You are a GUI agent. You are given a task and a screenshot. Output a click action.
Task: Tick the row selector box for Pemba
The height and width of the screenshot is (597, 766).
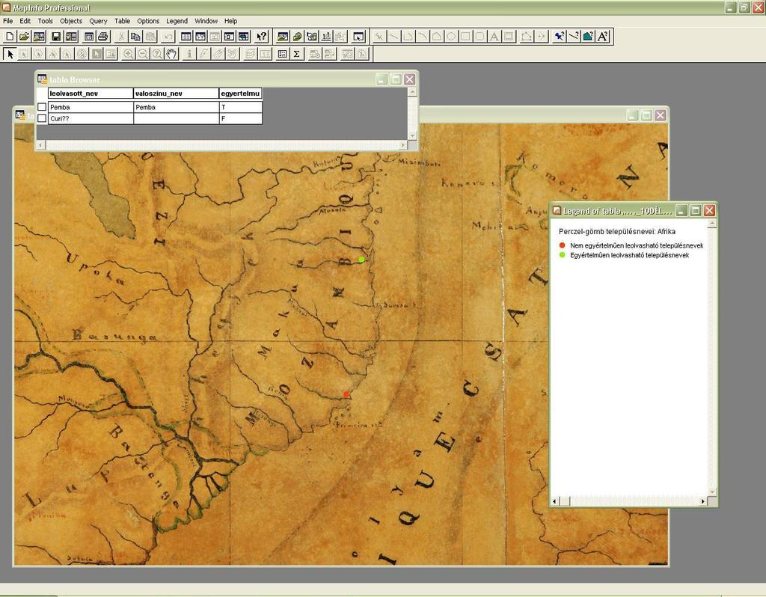[42, 107]
